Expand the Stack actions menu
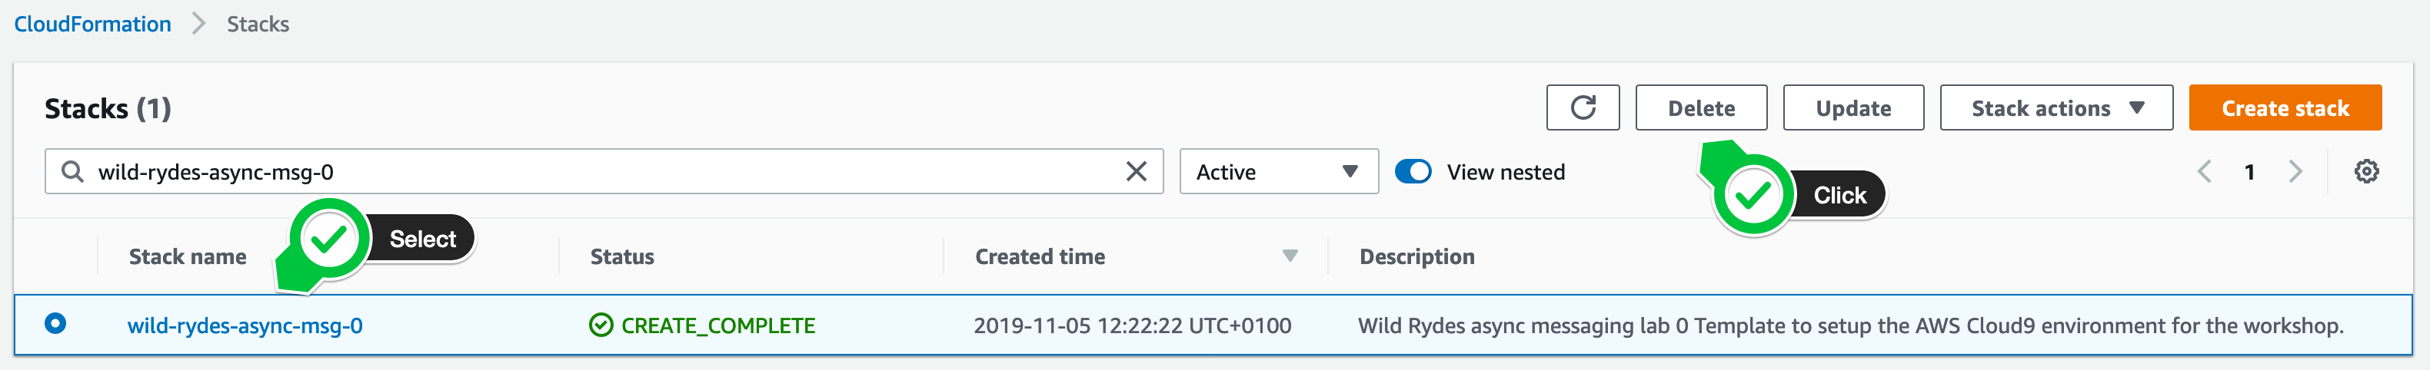This screenshot has width=2430, height=370. point(2056,107)
